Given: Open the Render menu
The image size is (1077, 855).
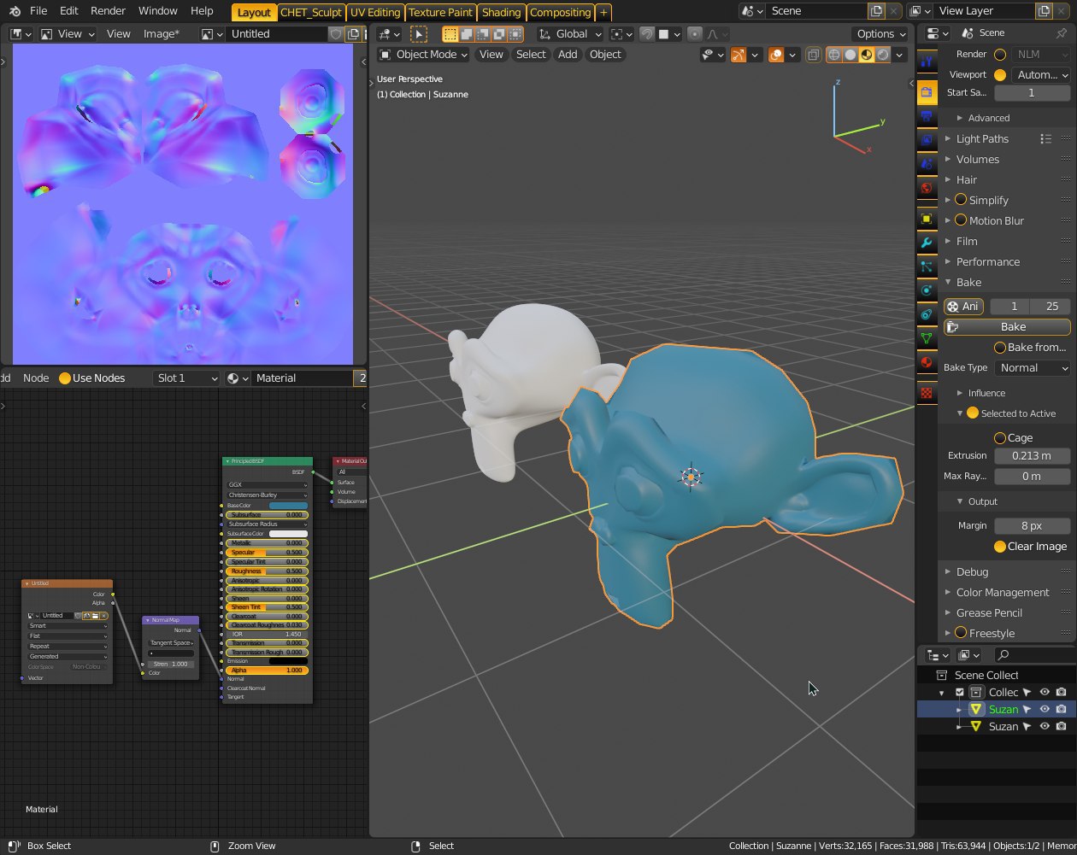Looking at the screenshot, I should [109, 11].
